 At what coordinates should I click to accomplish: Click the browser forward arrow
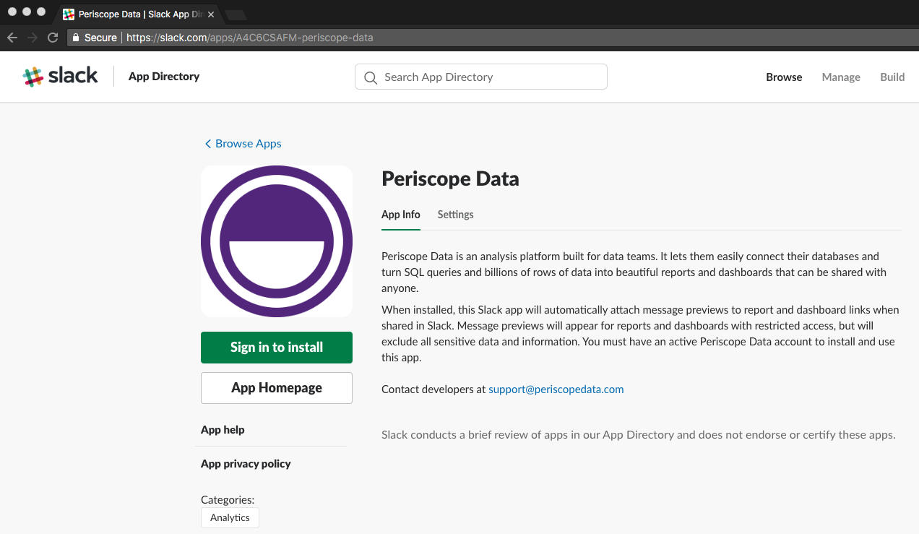click(x=32, y=38)
